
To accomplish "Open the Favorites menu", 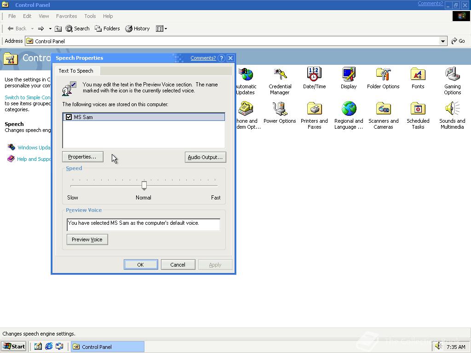I will click(x=66, y=16).
